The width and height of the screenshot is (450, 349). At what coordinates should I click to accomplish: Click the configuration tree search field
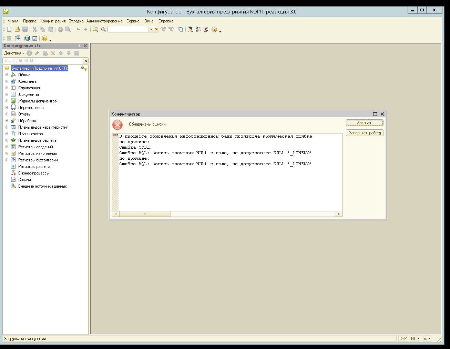tap(43, 61)
